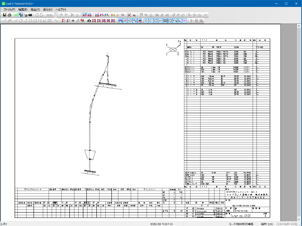Go to next sheet with the right page arrow
302x226 pixels.
pos(42,15)
